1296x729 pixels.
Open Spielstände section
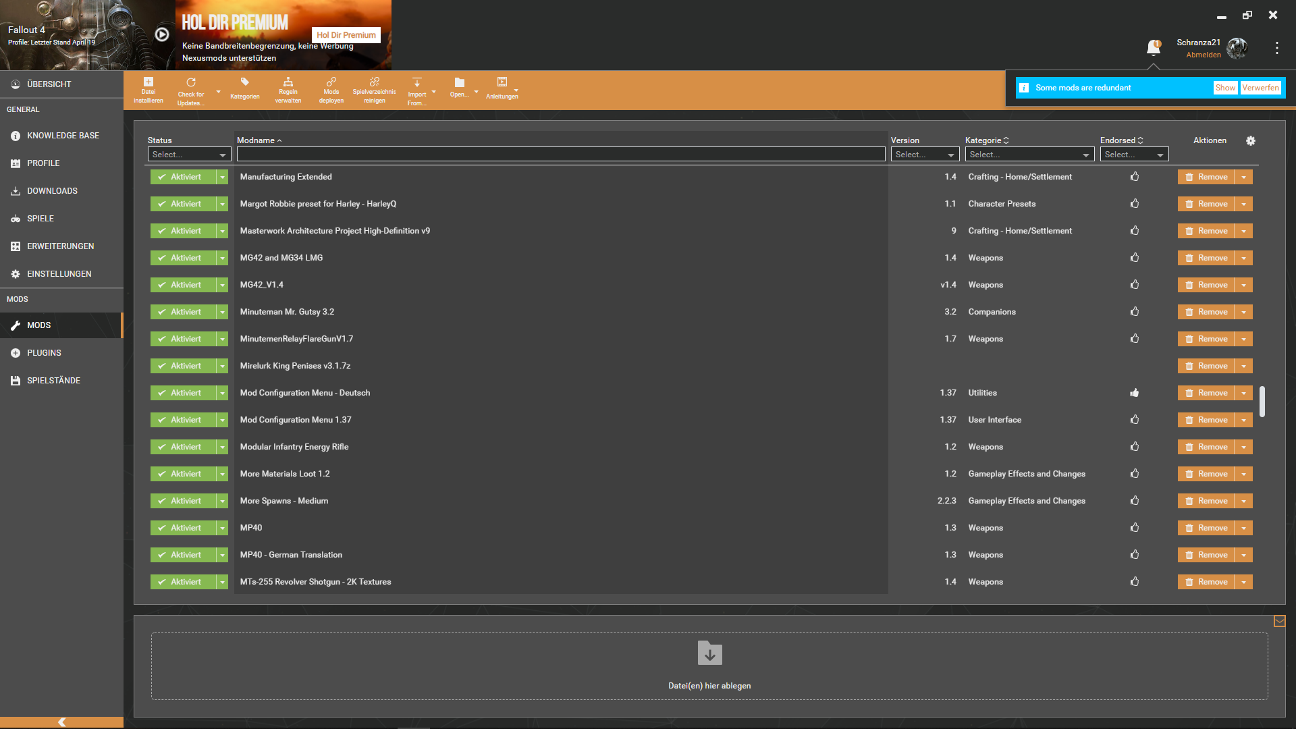coord(61,381)
